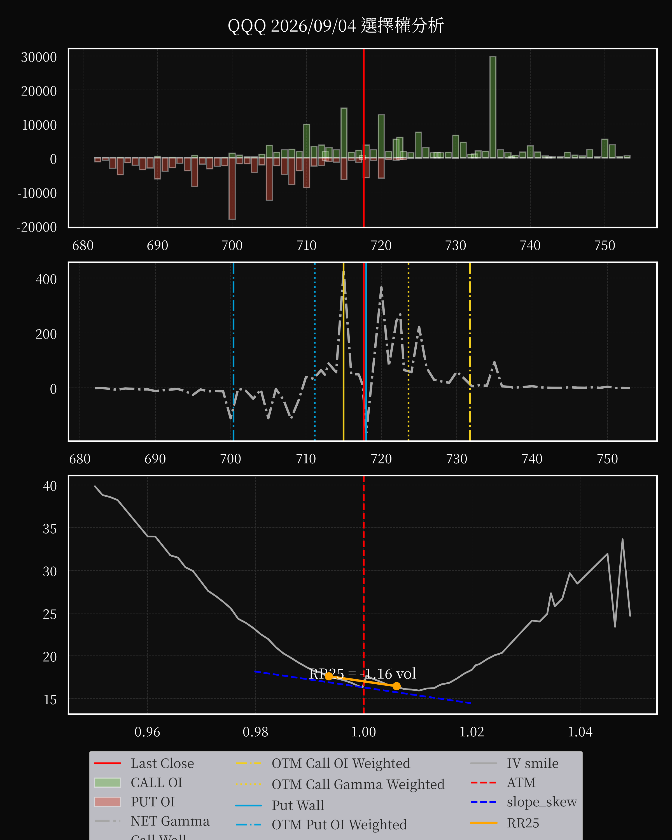Click the Put Wall legend label
Screen dimensions: 672x840
pos(298,805)
